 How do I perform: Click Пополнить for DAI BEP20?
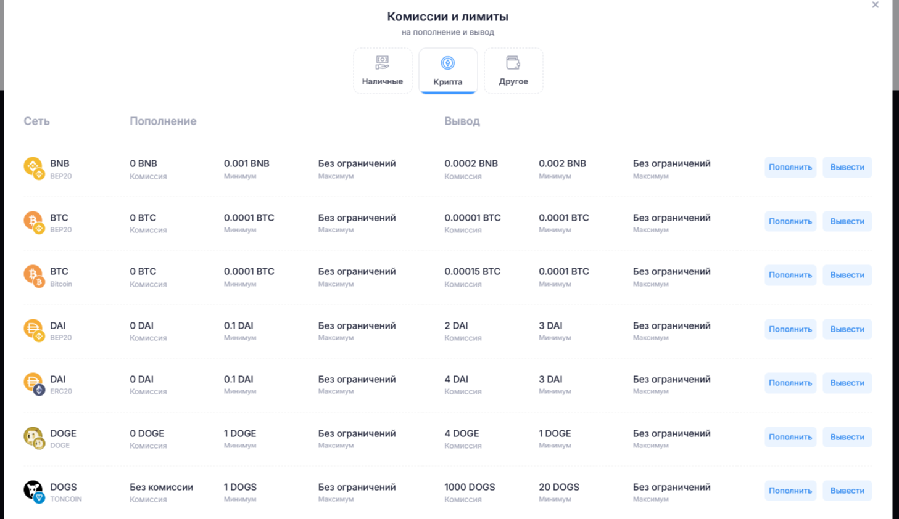(790, 329)
